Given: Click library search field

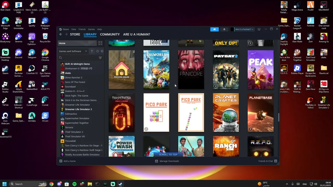Looking at the screenshot, I should [78, 58].
